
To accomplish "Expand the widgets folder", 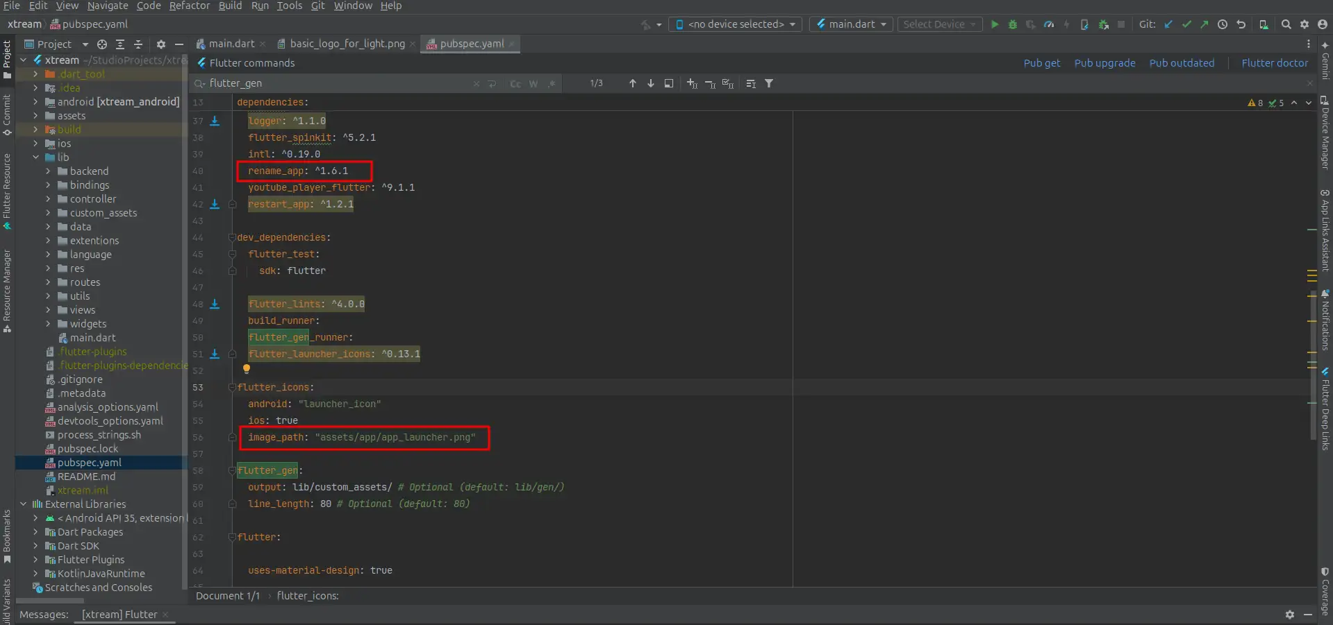I will (x=48, y=324).
